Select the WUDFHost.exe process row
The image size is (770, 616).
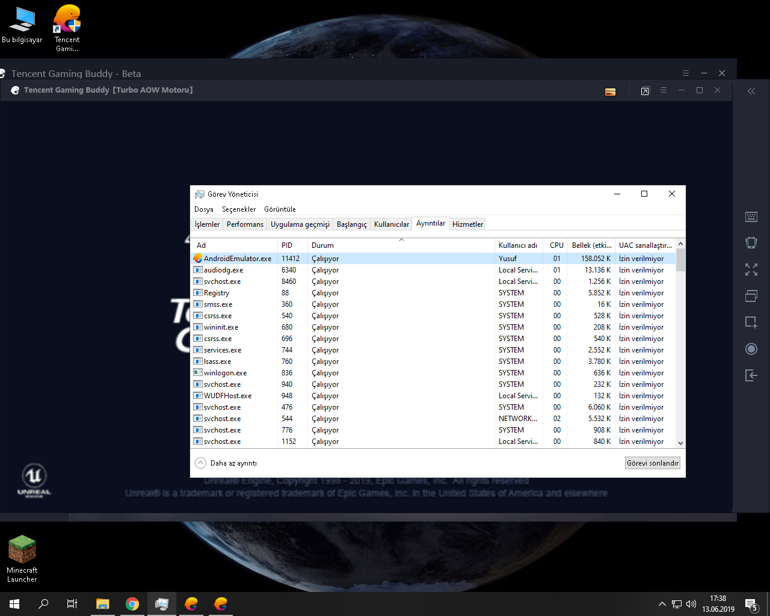tap(434, 396)
